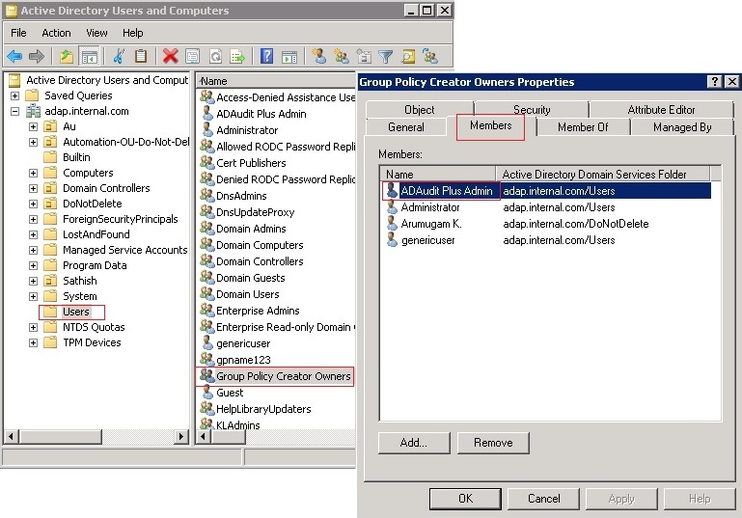The width and height of the screenshot is (742, 518).
Task: Switch to the Member Of tab
Action: 583,127
